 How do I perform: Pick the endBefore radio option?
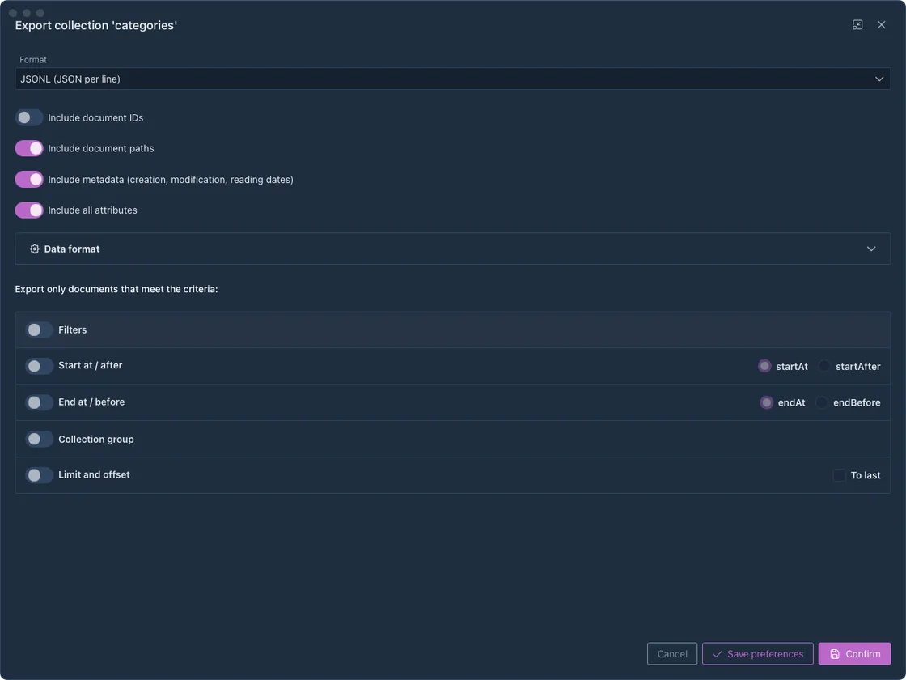[822, 402]
